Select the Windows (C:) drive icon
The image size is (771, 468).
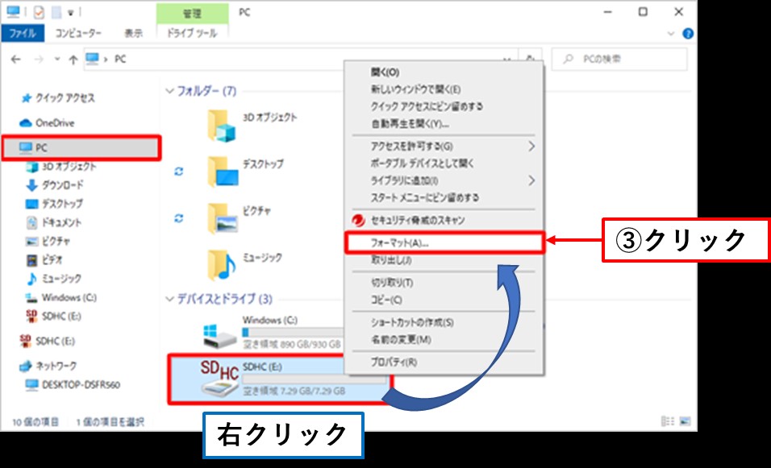[220, 335]
